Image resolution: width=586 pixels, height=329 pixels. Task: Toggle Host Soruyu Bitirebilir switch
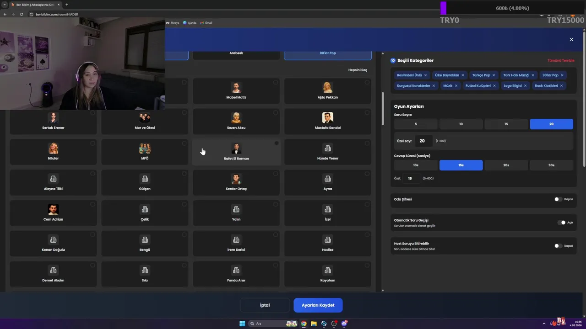[x=558, y=246]
